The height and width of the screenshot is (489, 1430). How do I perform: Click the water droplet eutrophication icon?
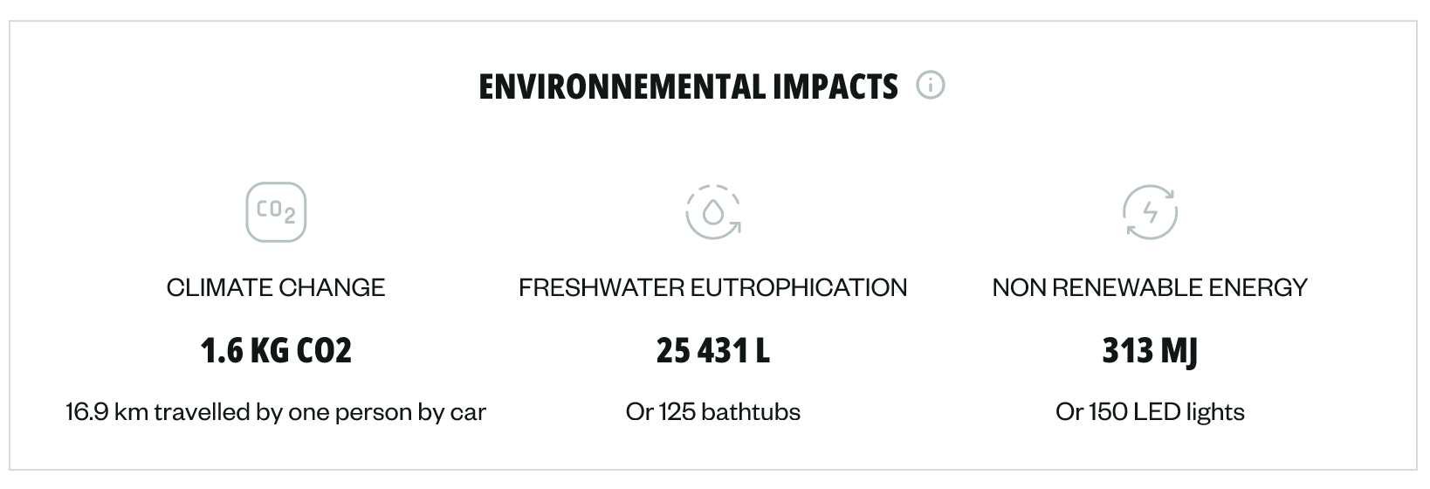[713, 212]
